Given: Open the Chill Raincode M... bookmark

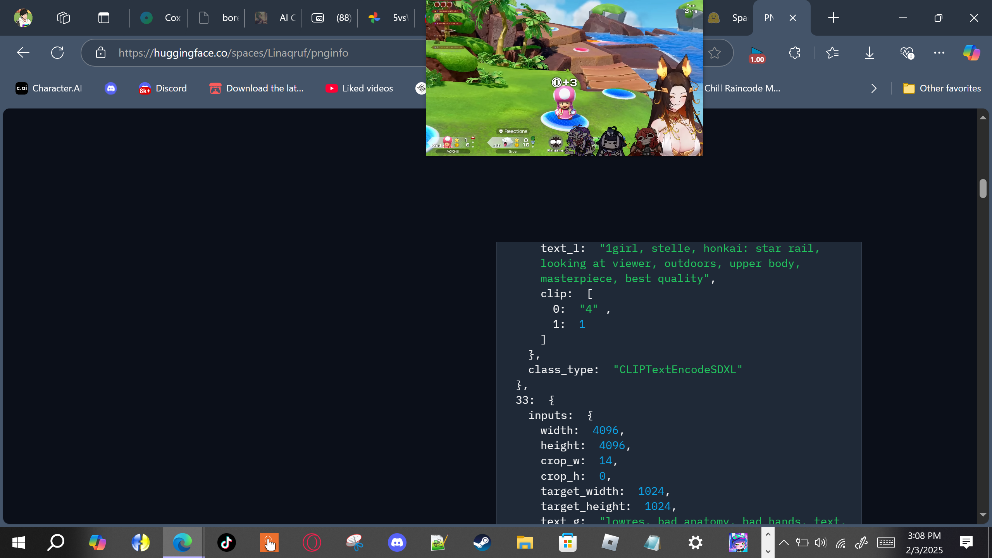Looking at the screenshot, I should tap(742, 88).
